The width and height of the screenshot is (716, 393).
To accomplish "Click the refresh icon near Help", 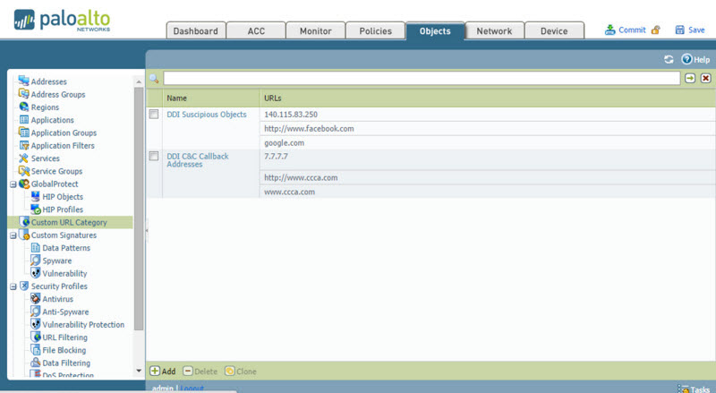I will point(669,59).
